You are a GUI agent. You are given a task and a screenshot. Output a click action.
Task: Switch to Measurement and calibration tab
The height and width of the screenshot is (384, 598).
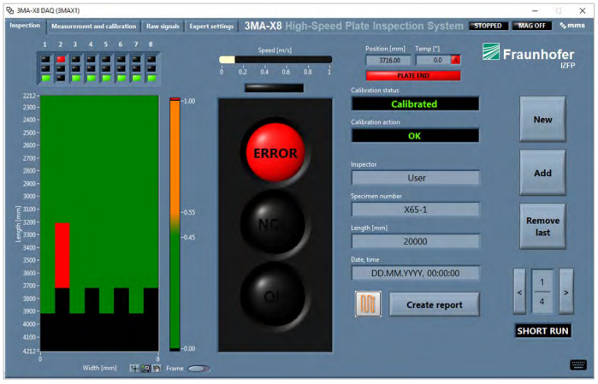tap(93, 27)
